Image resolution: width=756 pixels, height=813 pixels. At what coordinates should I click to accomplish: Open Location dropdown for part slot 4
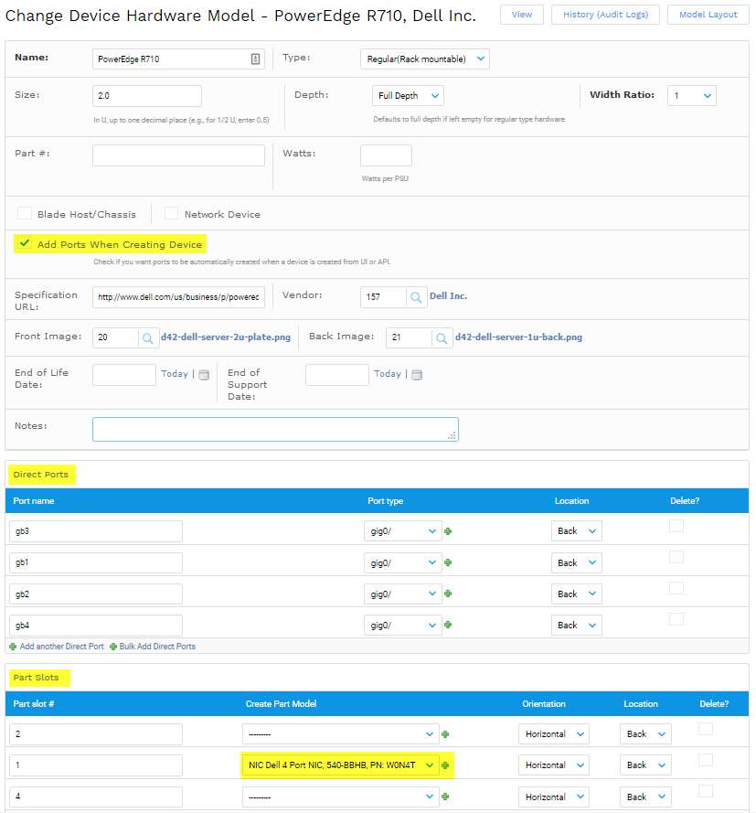tap(645, 797)
